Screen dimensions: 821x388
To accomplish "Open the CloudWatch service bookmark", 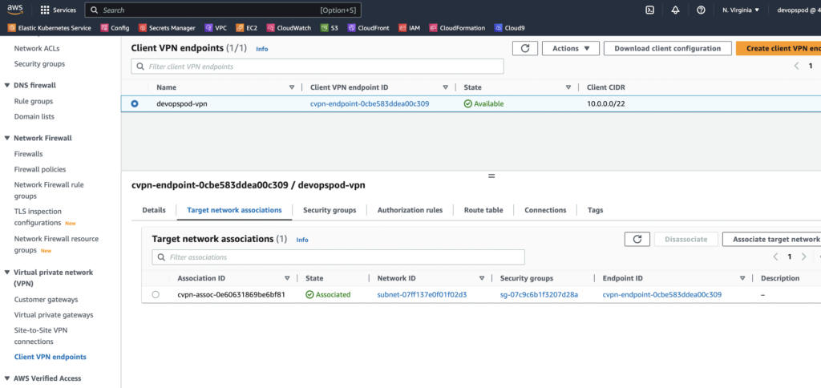I will click(x=289, y=28).
